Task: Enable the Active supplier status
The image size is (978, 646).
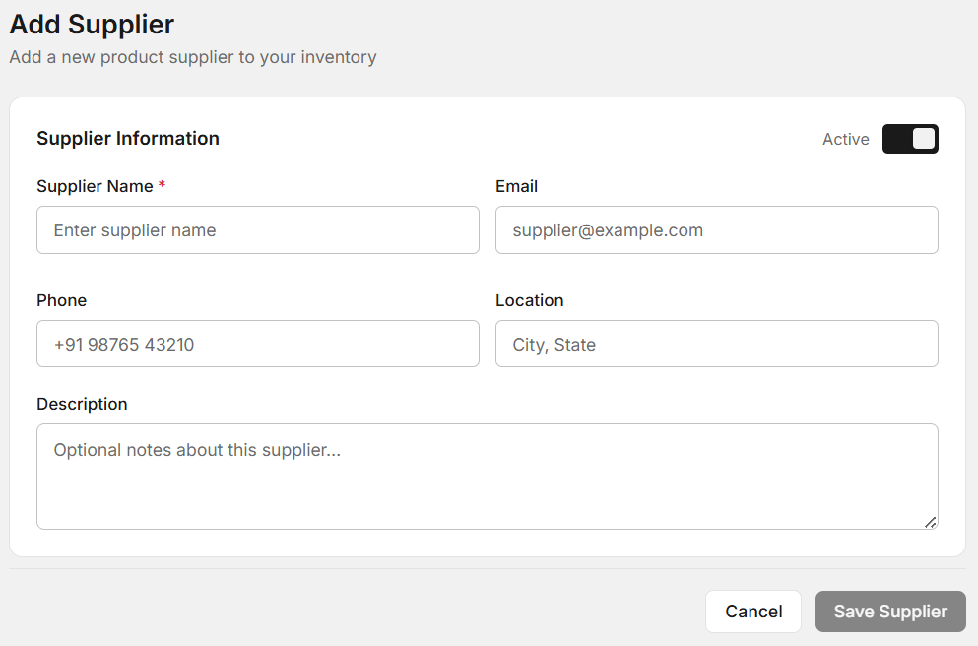Action: pos(909,139)
